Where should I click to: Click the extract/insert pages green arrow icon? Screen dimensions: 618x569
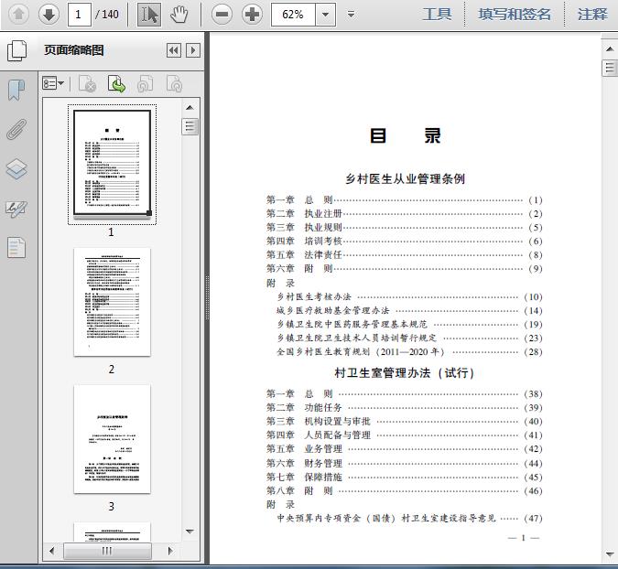click(116, 83)
